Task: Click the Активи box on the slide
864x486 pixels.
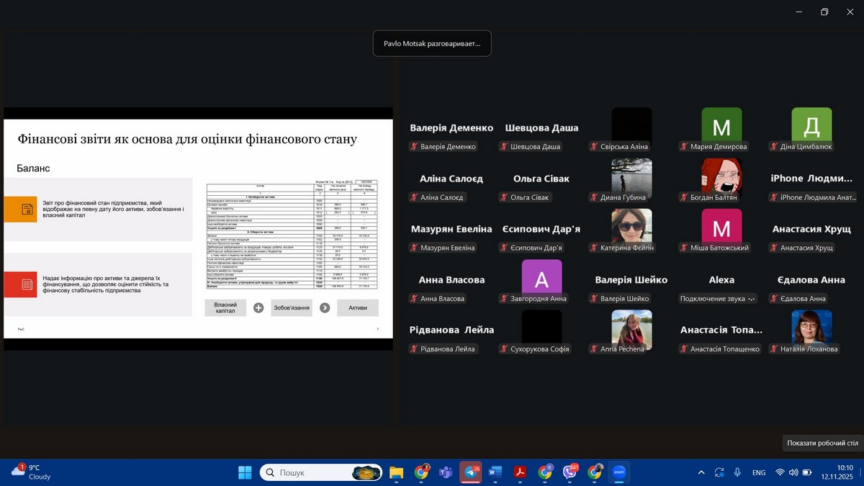Action: click(358, 308)
